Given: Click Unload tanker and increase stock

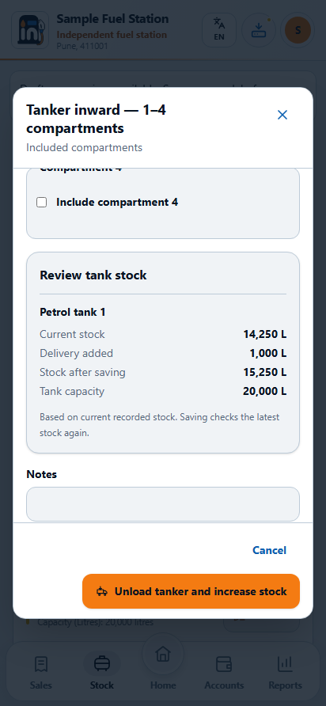Looking at the screenshot, I should 191,591.
